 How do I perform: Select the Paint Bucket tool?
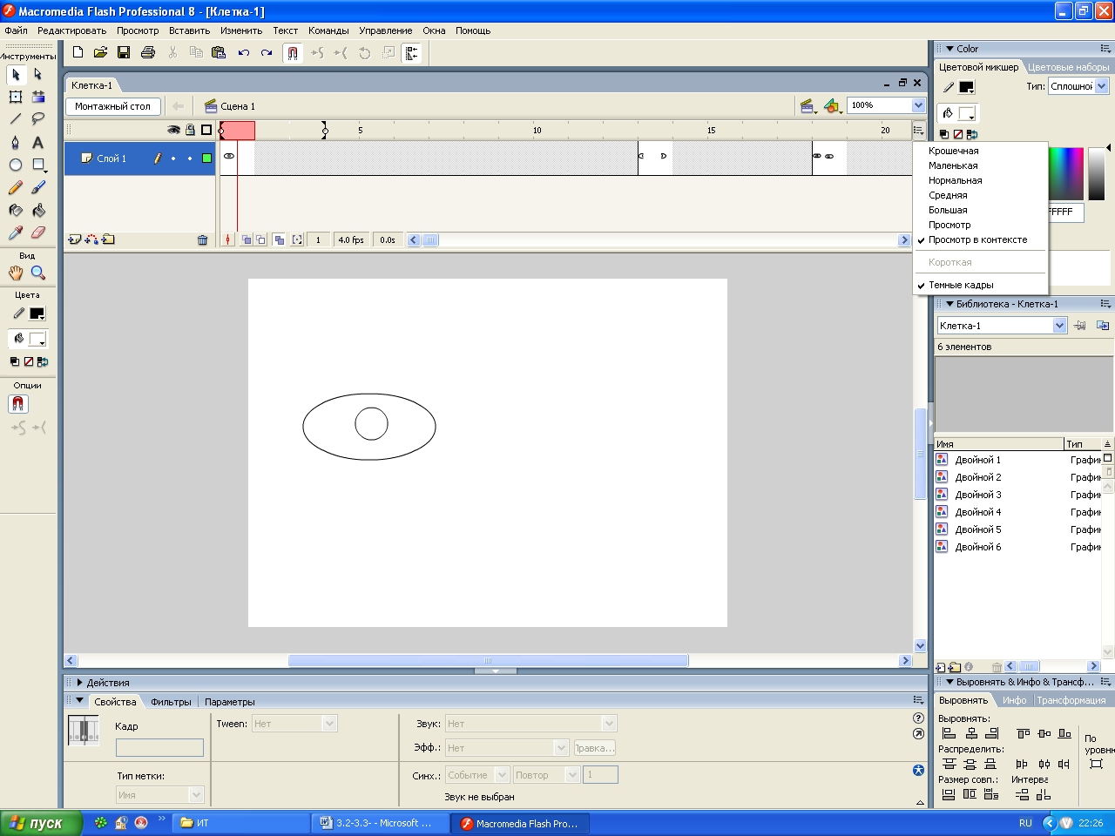point(38,210)
